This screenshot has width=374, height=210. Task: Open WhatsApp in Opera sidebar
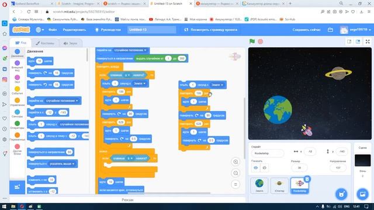click(5, 58)
